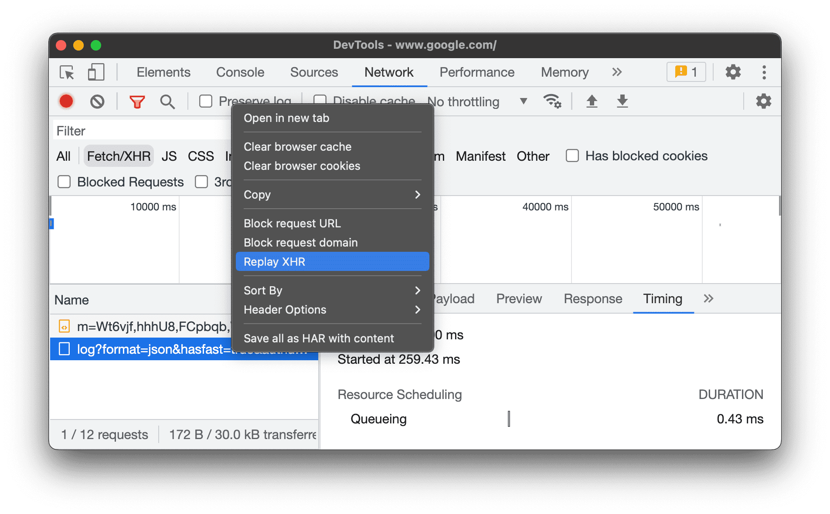This screenshot has height=514, width=830.
Task: Click the red record network log button
Action: pos(66,101)
